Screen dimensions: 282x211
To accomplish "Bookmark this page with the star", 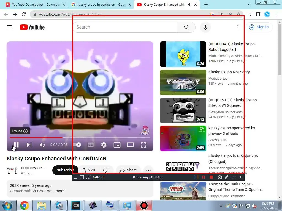I will coord(238,14).
